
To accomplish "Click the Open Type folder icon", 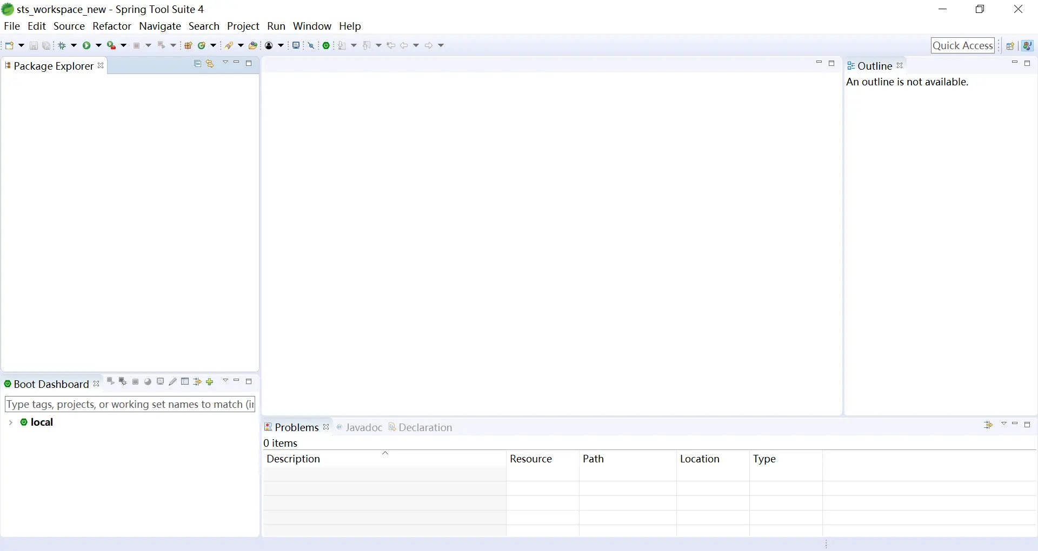I will 253,45.
